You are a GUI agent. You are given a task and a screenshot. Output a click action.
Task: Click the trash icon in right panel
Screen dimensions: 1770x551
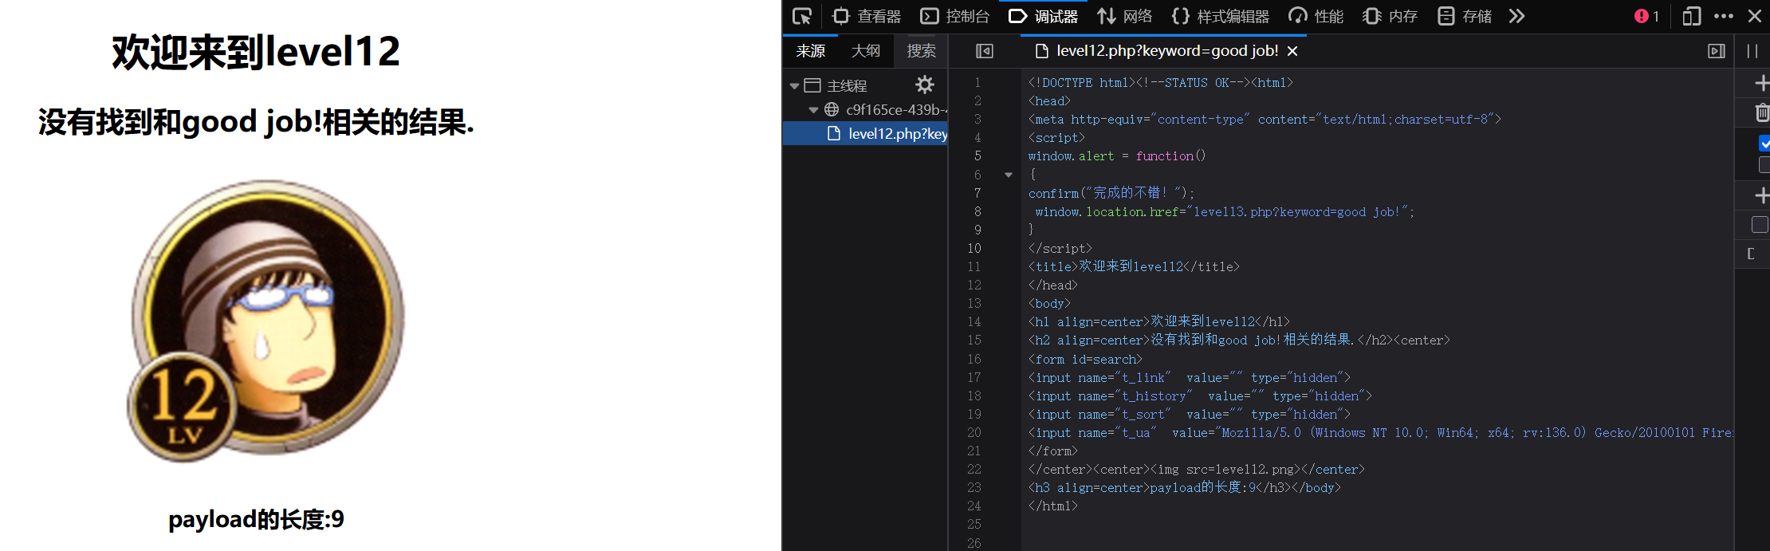pyautogui.click(x=1761, y=112)
